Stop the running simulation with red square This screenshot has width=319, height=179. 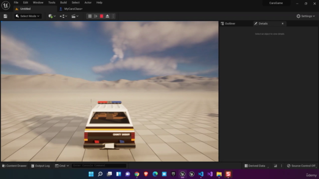102,16
